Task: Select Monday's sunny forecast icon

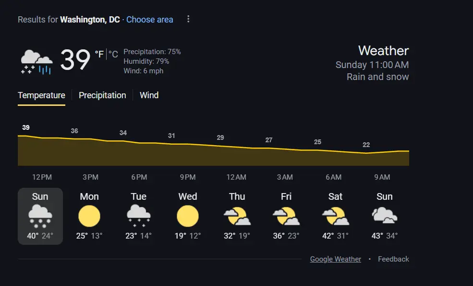Action: point(89,216)
